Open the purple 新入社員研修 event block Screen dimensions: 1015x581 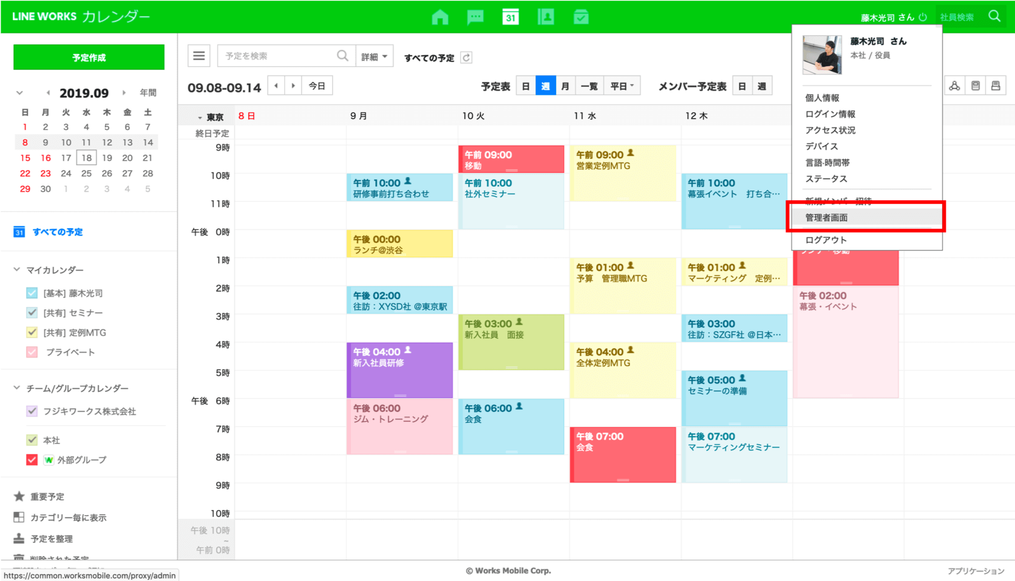[x=399, y=370]
